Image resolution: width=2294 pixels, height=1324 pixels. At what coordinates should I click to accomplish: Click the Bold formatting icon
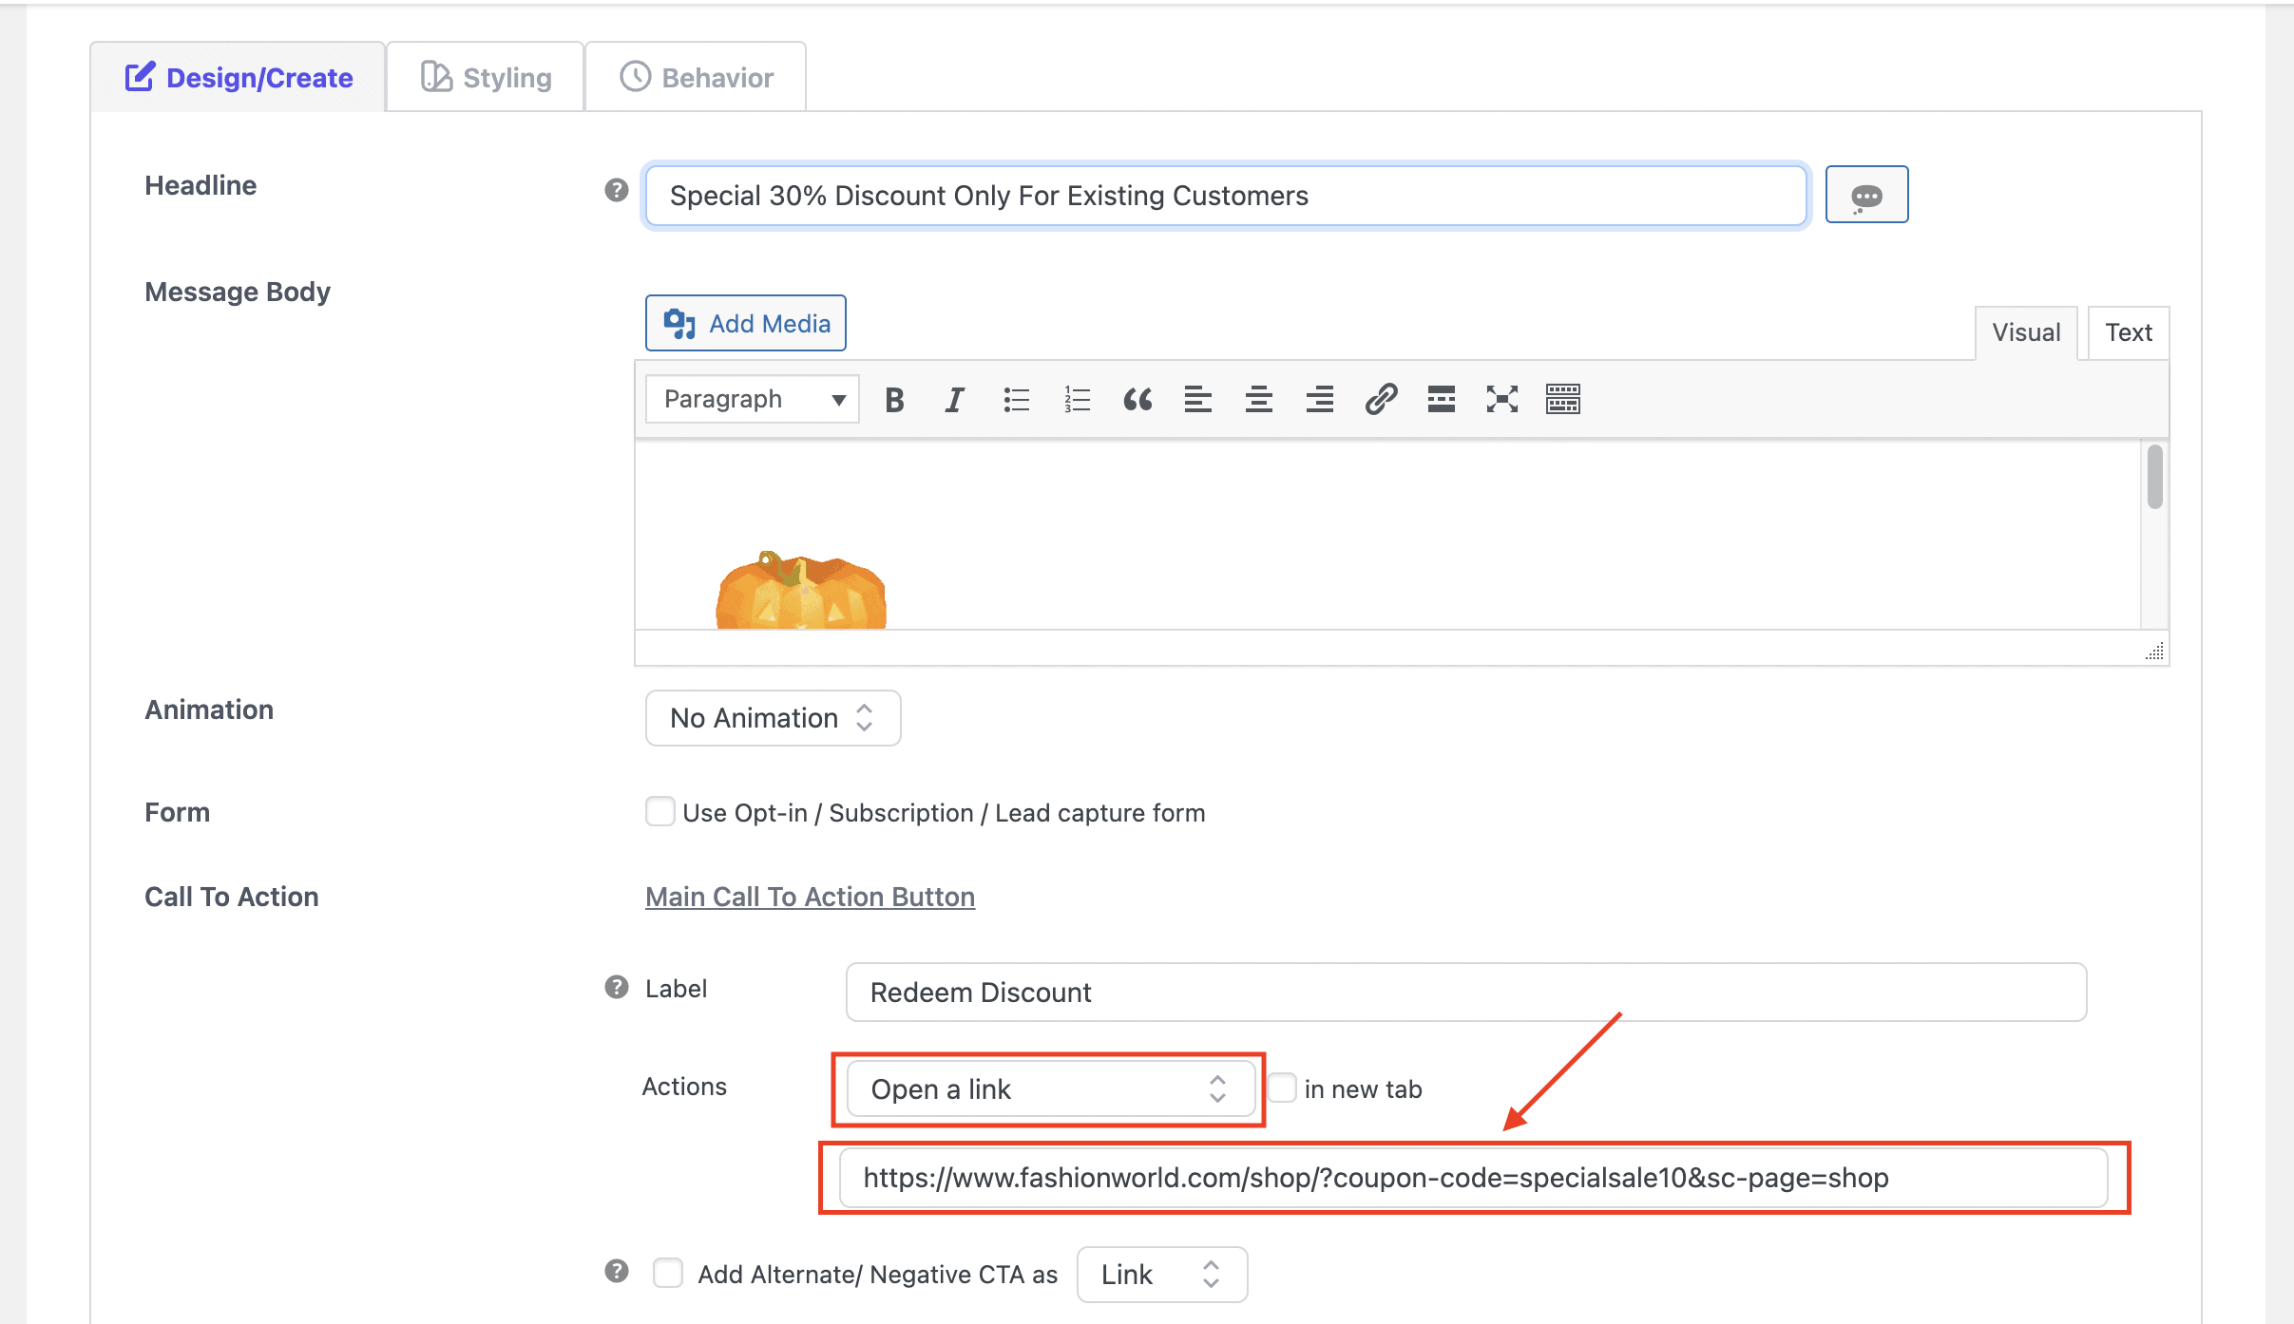click(894, 399)
